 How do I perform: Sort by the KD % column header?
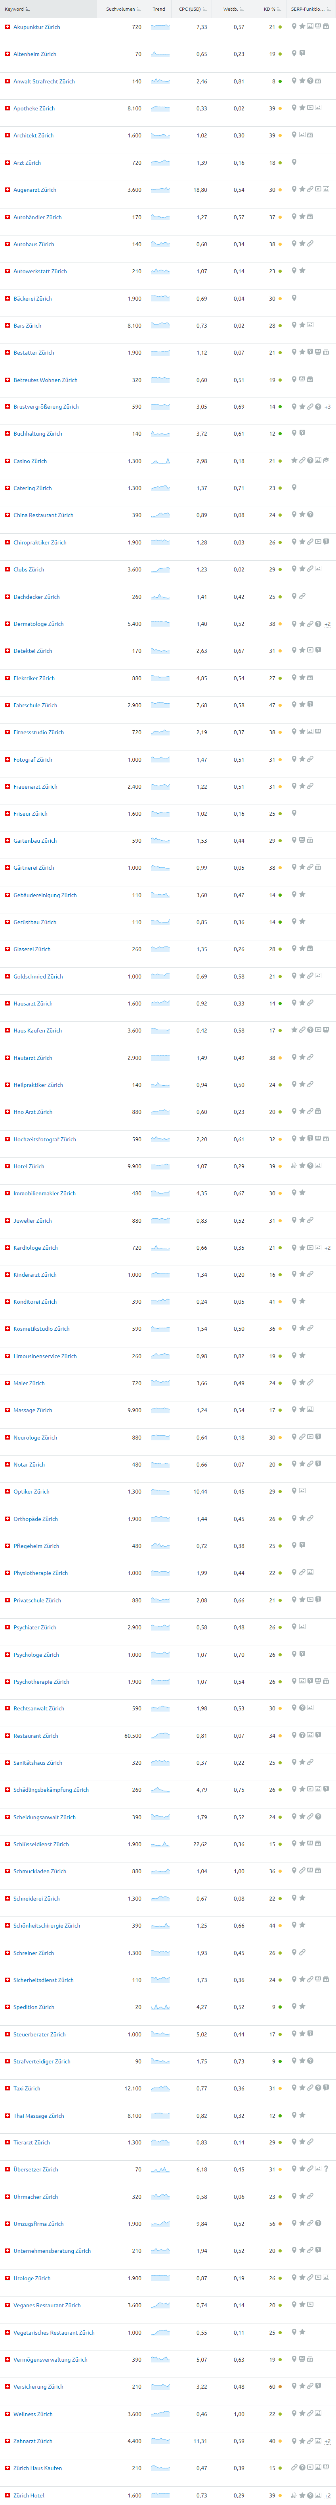click(269, 9)
